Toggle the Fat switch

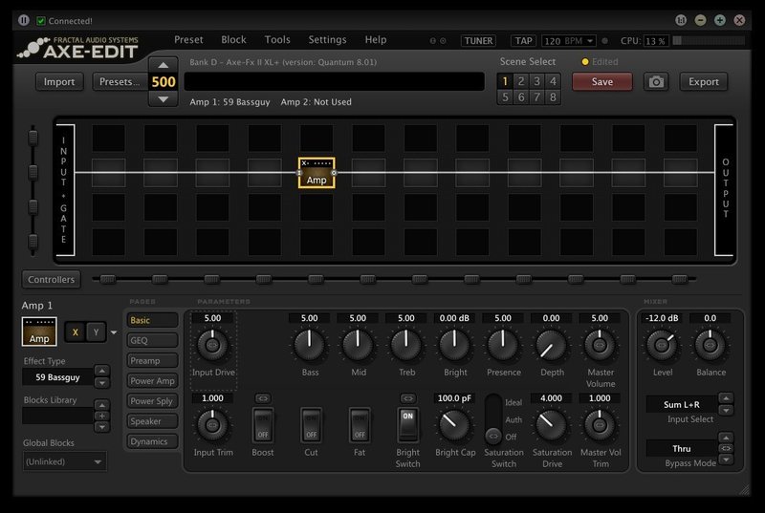[x=360, y=425]
